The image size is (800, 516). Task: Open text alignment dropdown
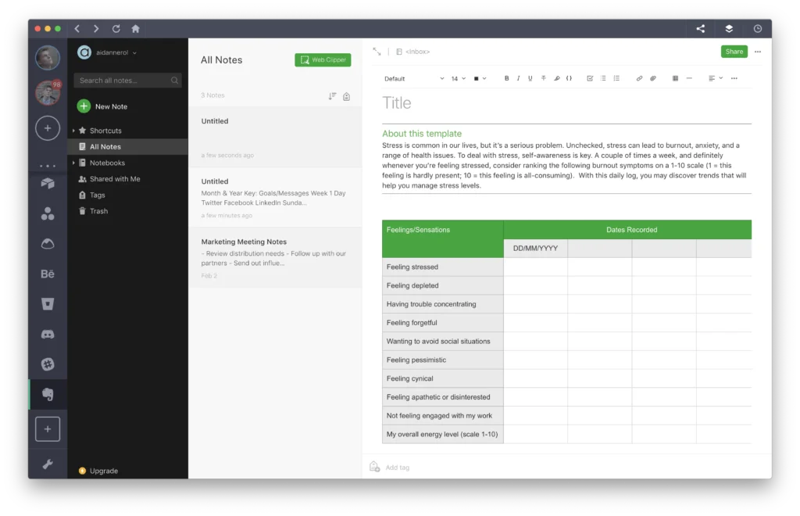tap(716, 79)
